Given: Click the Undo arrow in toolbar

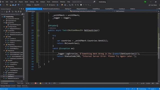Looking at the screenshot, I should [x=18, y=5].
